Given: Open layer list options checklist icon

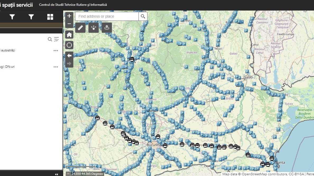Looking at the screenshot, I should [57, 39].
